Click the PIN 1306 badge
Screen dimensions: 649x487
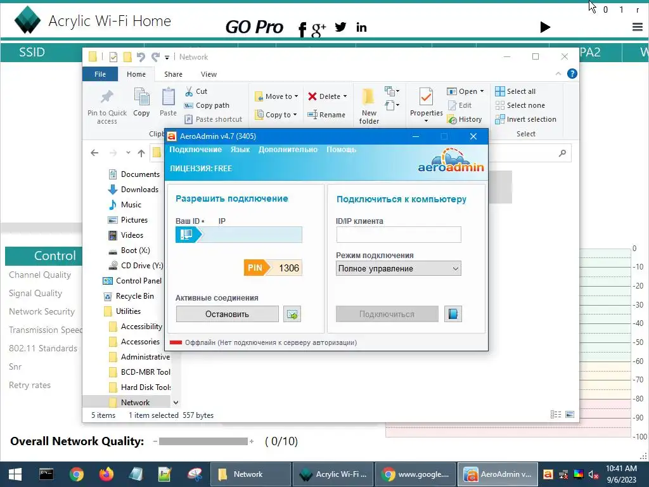273,268
